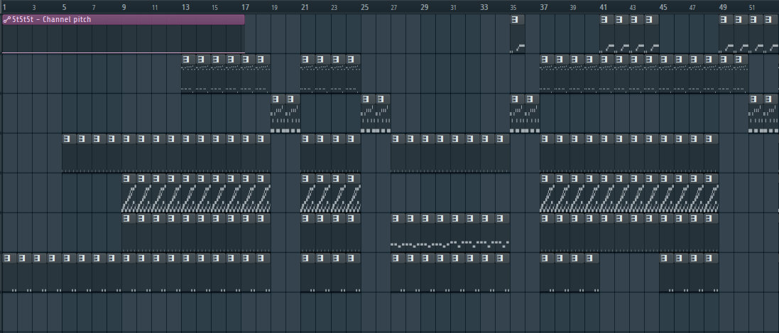The width and height of the screenshot is (779, 333).
Task: Jump to bar 13 on the timeline ruler
Action: coord(185,7)
